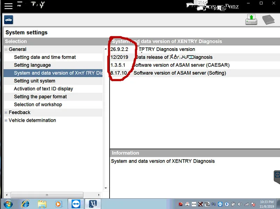Select Setting the paper format entry

(40, 97)
